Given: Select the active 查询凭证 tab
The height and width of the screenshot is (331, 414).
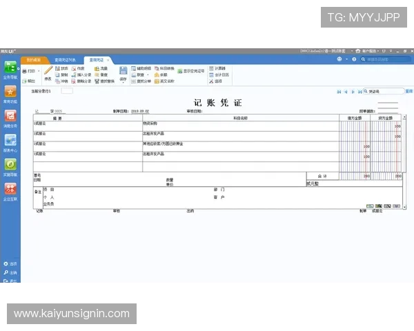Looking at the screenshot, I should click(x=96, y=60).
